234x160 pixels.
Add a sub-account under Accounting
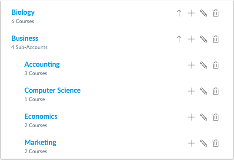click(191, 65)
